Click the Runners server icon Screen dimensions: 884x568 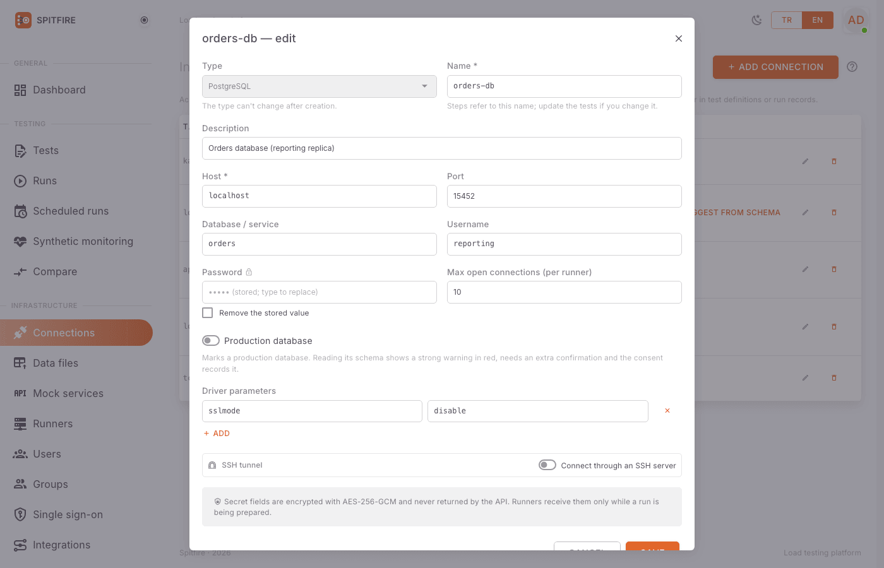(20, 423)
